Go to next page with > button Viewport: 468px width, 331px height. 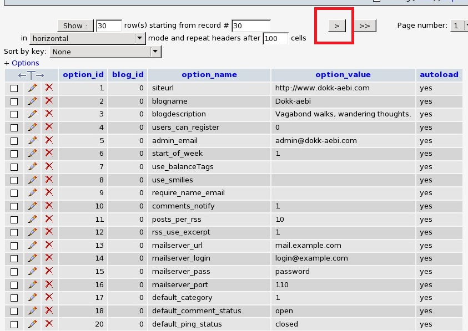click(336, 26)
